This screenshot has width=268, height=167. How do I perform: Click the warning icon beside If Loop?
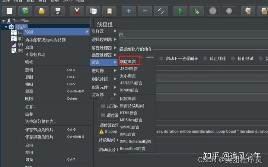pyautogui.click(x=101, y=132)
